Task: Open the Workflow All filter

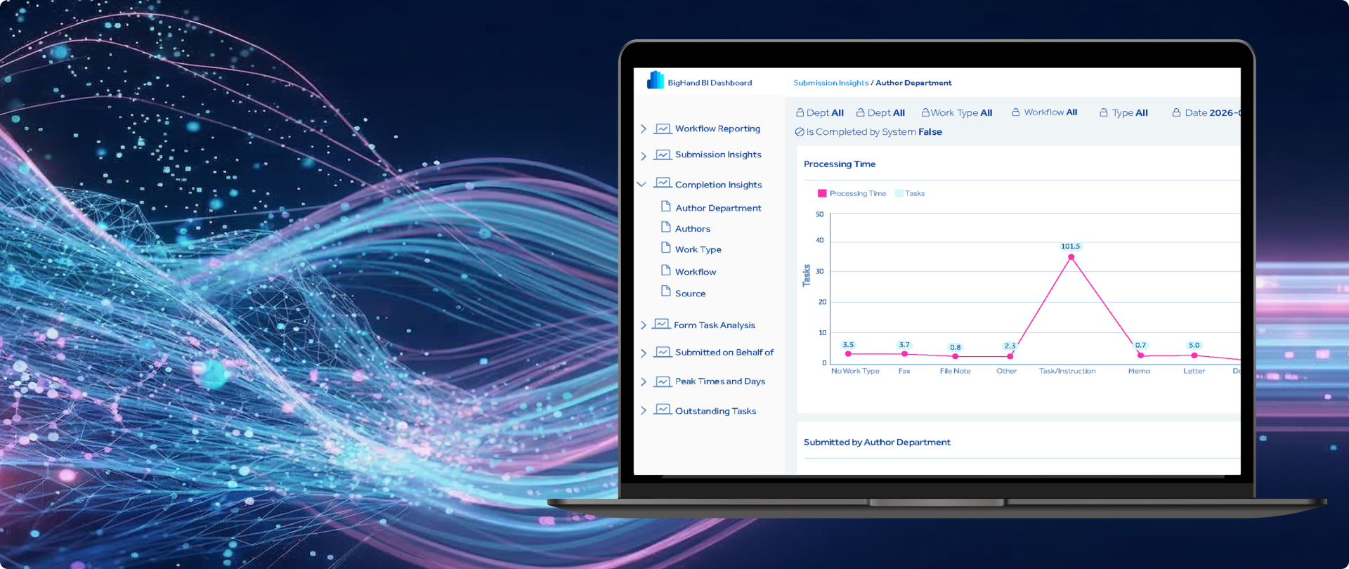Action: tap(1044, 112)
